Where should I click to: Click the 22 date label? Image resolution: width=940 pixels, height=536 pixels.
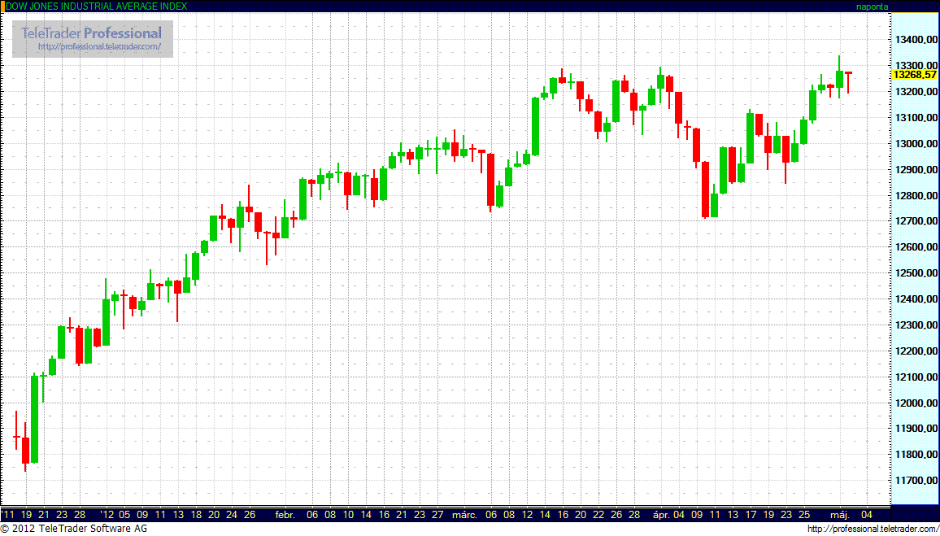tap(598, 514)
